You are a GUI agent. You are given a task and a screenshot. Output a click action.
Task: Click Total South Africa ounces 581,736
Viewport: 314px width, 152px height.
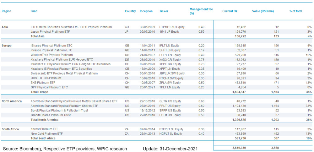(x=241, y=138)
